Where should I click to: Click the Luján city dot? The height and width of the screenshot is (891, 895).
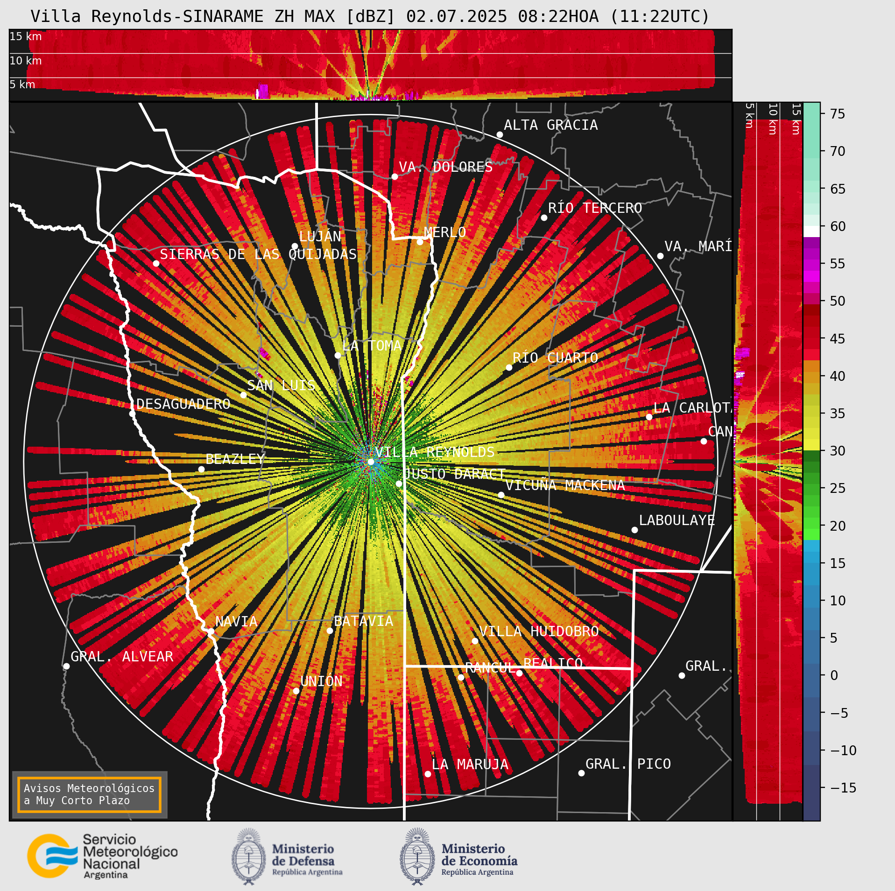point(295,246)
